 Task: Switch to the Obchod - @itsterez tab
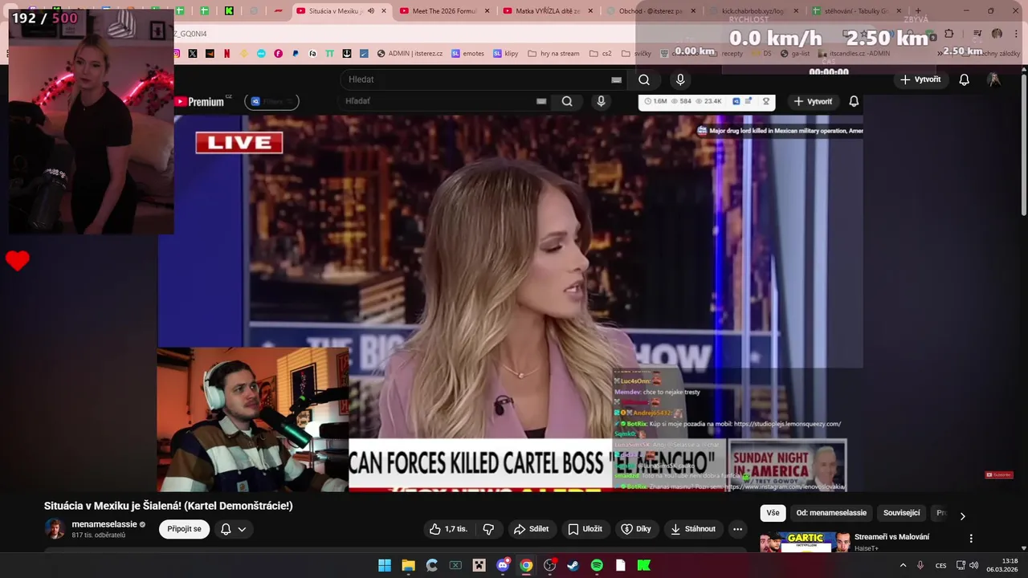(x=651, y=11)
